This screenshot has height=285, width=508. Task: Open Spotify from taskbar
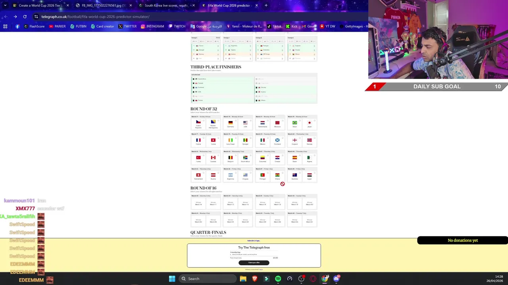tap(278, 279)
